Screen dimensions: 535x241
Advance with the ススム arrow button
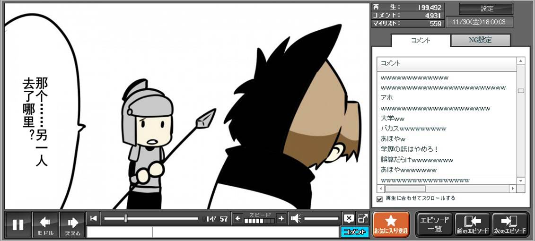pyautogui.click(x=72, y=224)
